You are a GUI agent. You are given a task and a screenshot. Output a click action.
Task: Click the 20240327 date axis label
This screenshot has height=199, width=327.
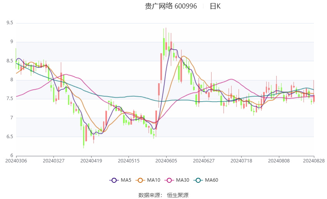click(53, 161)
